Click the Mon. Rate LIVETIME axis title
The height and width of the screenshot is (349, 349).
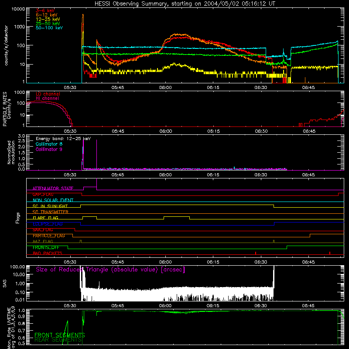tap(11, 328)
